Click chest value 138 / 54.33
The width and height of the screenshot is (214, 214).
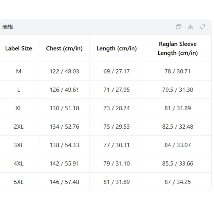coord(64,145)
